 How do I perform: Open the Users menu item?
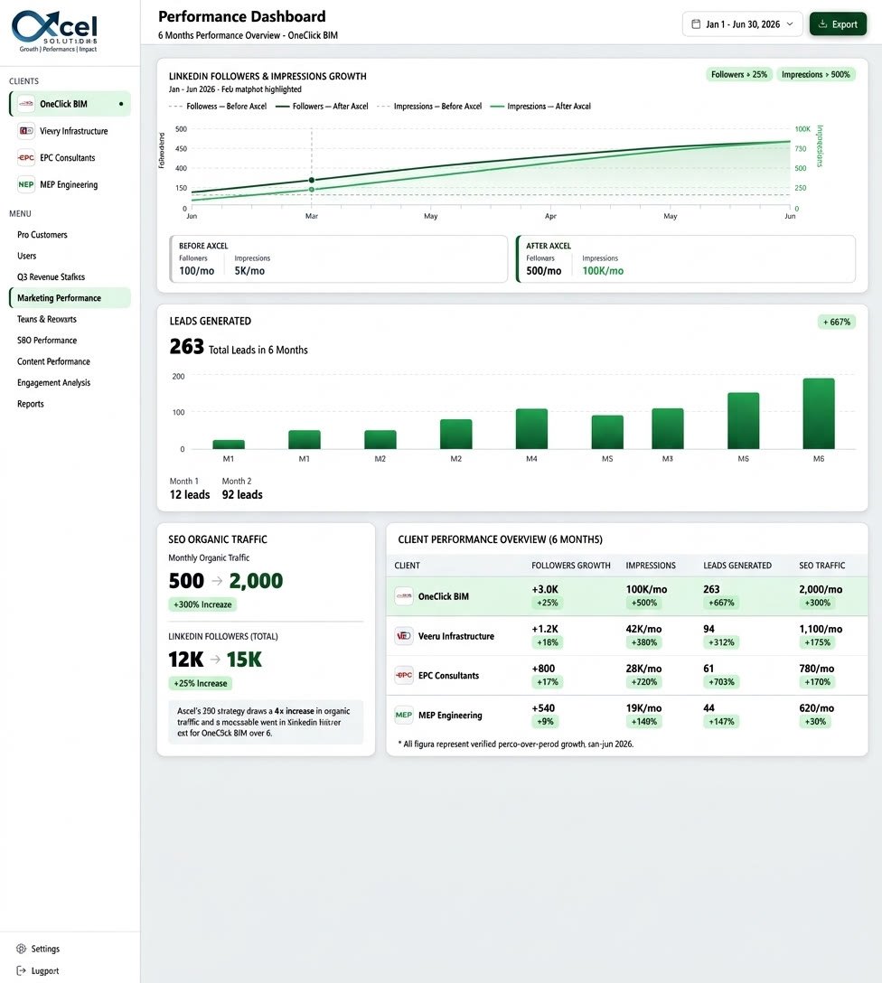click(x=26, y=256)
